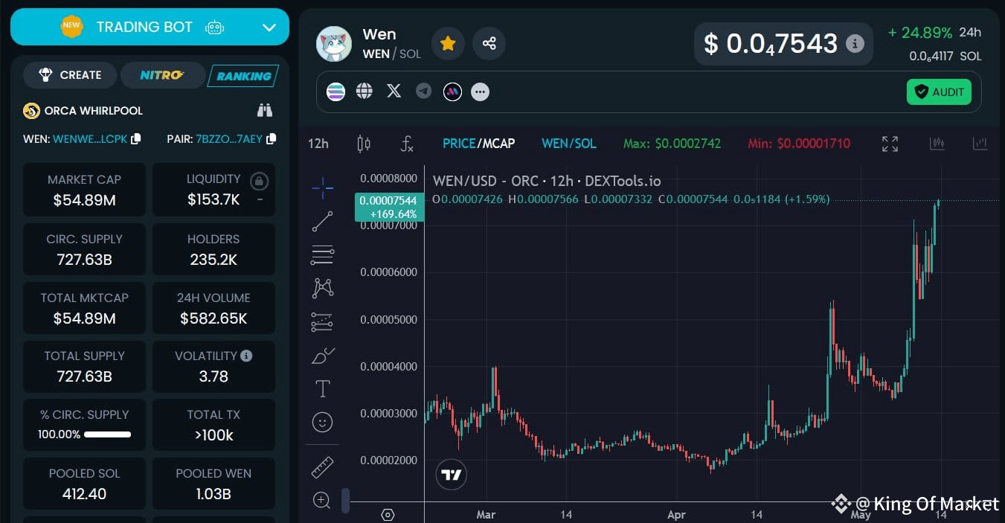Select the forecasting and measurement tool
Viewport: 1005px width, 523px height.
[322, 321]
